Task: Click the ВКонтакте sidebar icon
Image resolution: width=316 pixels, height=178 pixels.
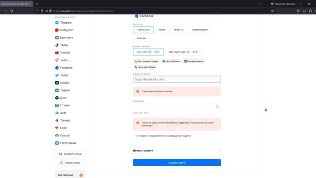Action: pos(57,38)
